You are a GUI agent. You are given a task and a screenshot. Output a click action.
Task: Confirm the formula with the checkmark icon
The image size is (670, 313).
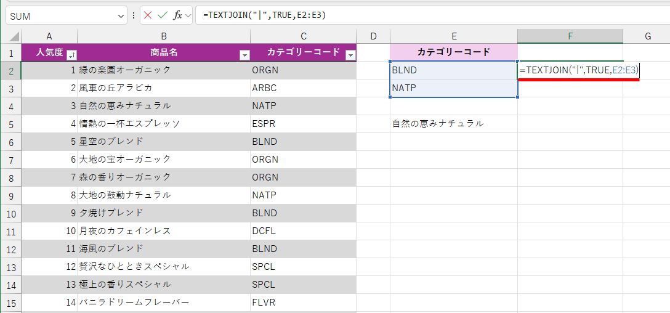162,16
